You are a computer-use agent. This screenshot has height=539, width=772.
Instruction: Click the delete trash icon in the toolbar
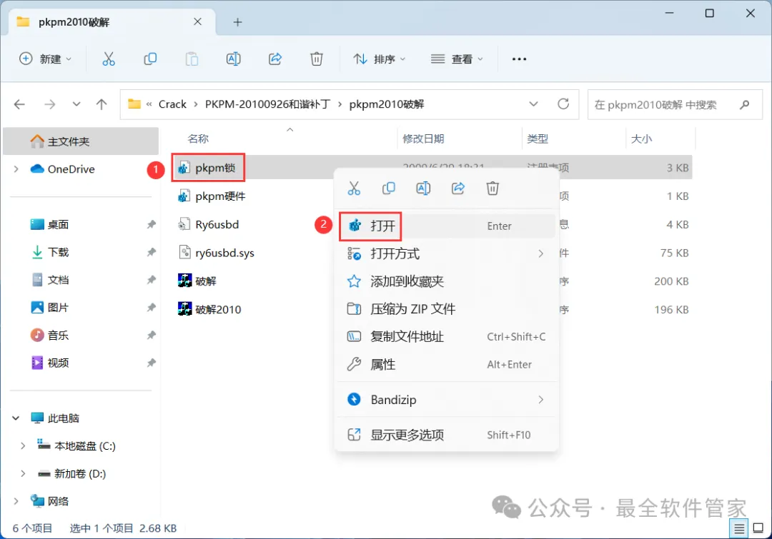point(317,59)
